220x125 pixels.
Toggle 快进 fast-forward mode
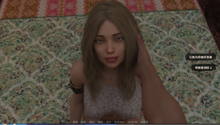pos(100,122)
